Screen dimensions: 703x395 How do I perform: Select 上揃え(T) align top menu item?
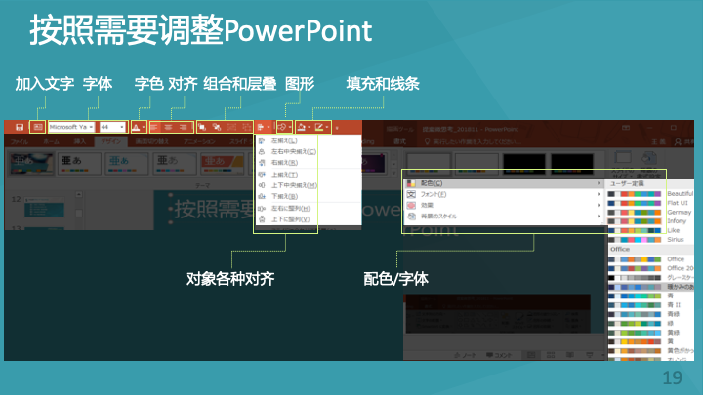pyautogui.click(x=308, y=175)
